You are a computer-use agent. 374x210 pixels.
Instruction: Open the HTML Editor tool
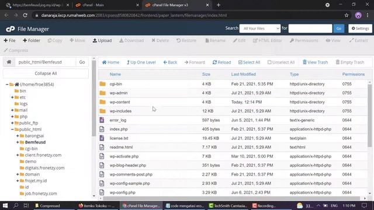[x=268, y=40]
